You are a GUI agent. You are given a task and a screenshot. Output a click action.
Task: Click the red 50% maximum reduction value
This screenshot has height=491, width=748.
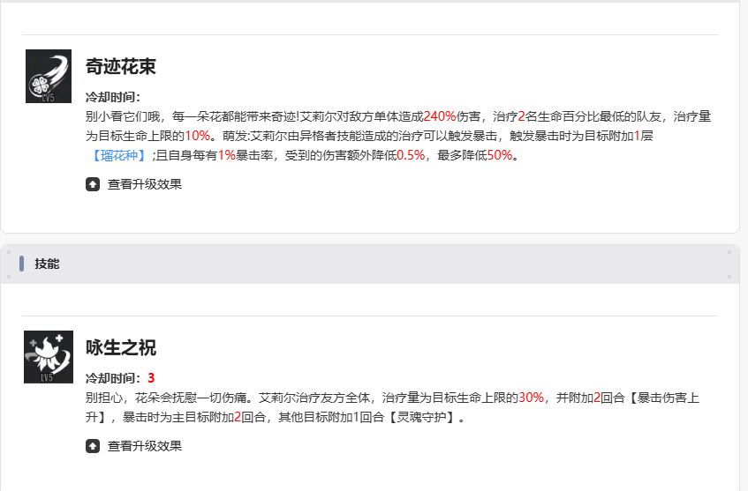500,155
